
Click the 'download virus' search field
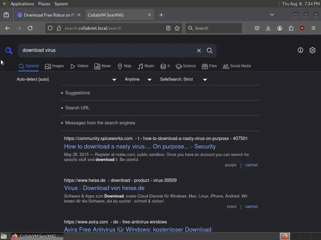point(108,50)
